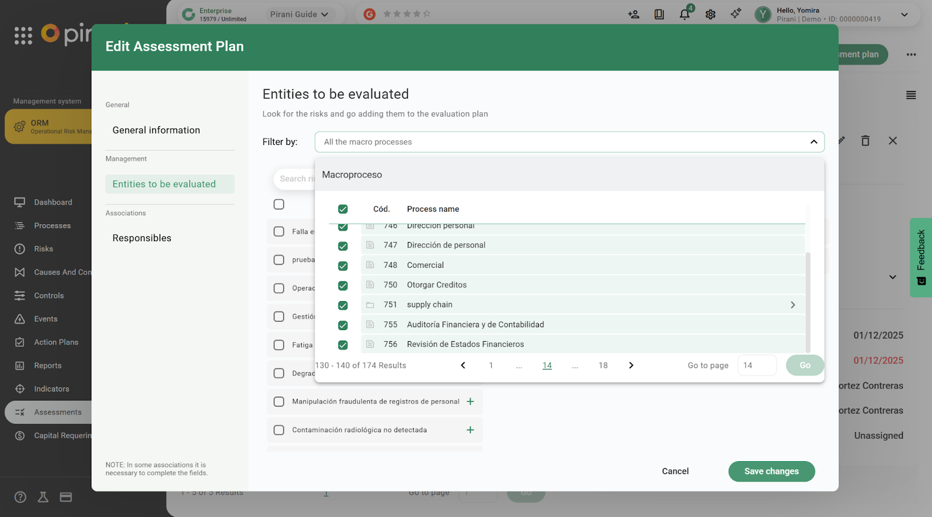Toggle the Otorgar Creditos checkbox
The height and width of the screenshot is (517, 932).
coord(343,285)
